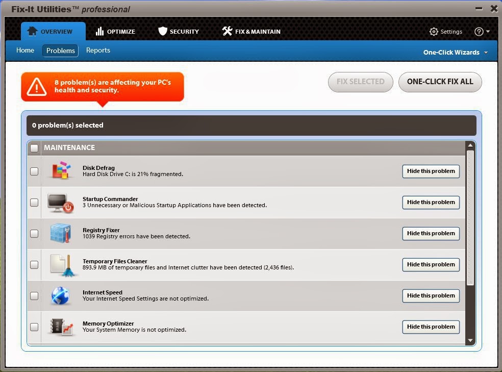This screenshot has height=372, width=502.
Task: Click the Settings gear icon
Action: [434, 31]
